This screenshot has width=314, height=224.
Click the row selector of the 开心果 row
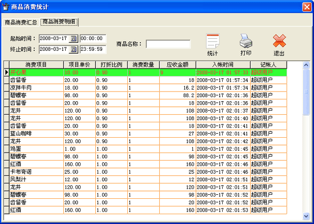(x=7, y=73)
